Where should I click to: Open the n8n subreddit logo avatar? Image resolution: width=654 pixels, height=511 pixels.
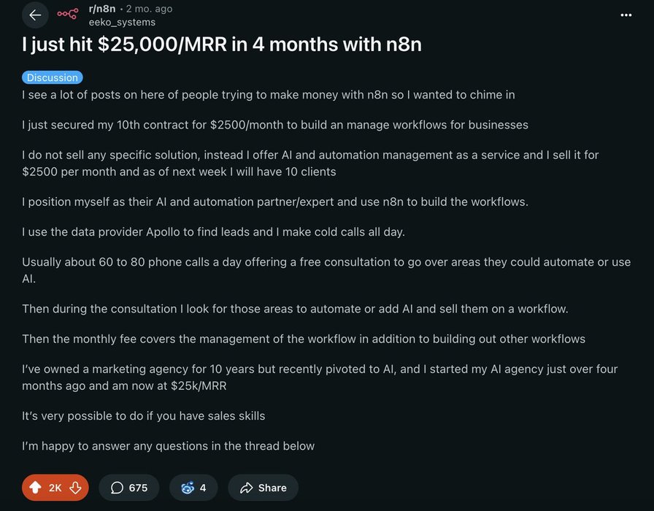click(68, 14)
